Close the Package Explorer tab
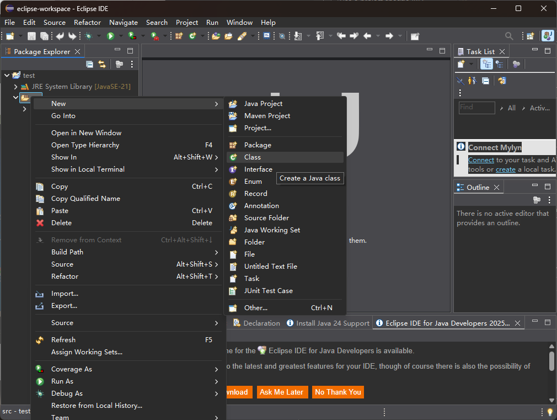 click(77, 51)
